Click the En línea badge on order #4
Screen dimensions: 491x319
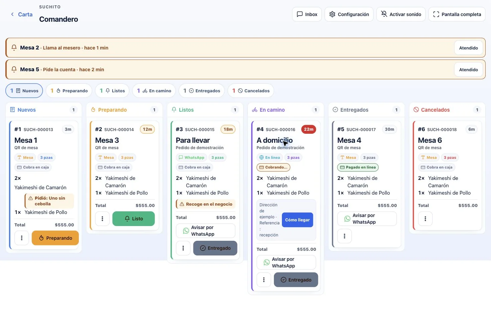tap(270, 157)
